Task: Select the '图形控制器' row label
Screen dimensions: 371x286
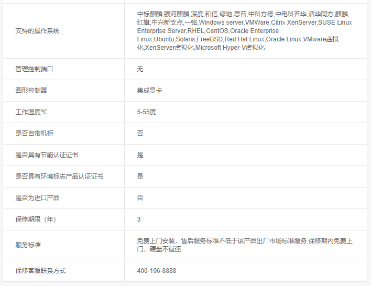Action: pos(31,91)
